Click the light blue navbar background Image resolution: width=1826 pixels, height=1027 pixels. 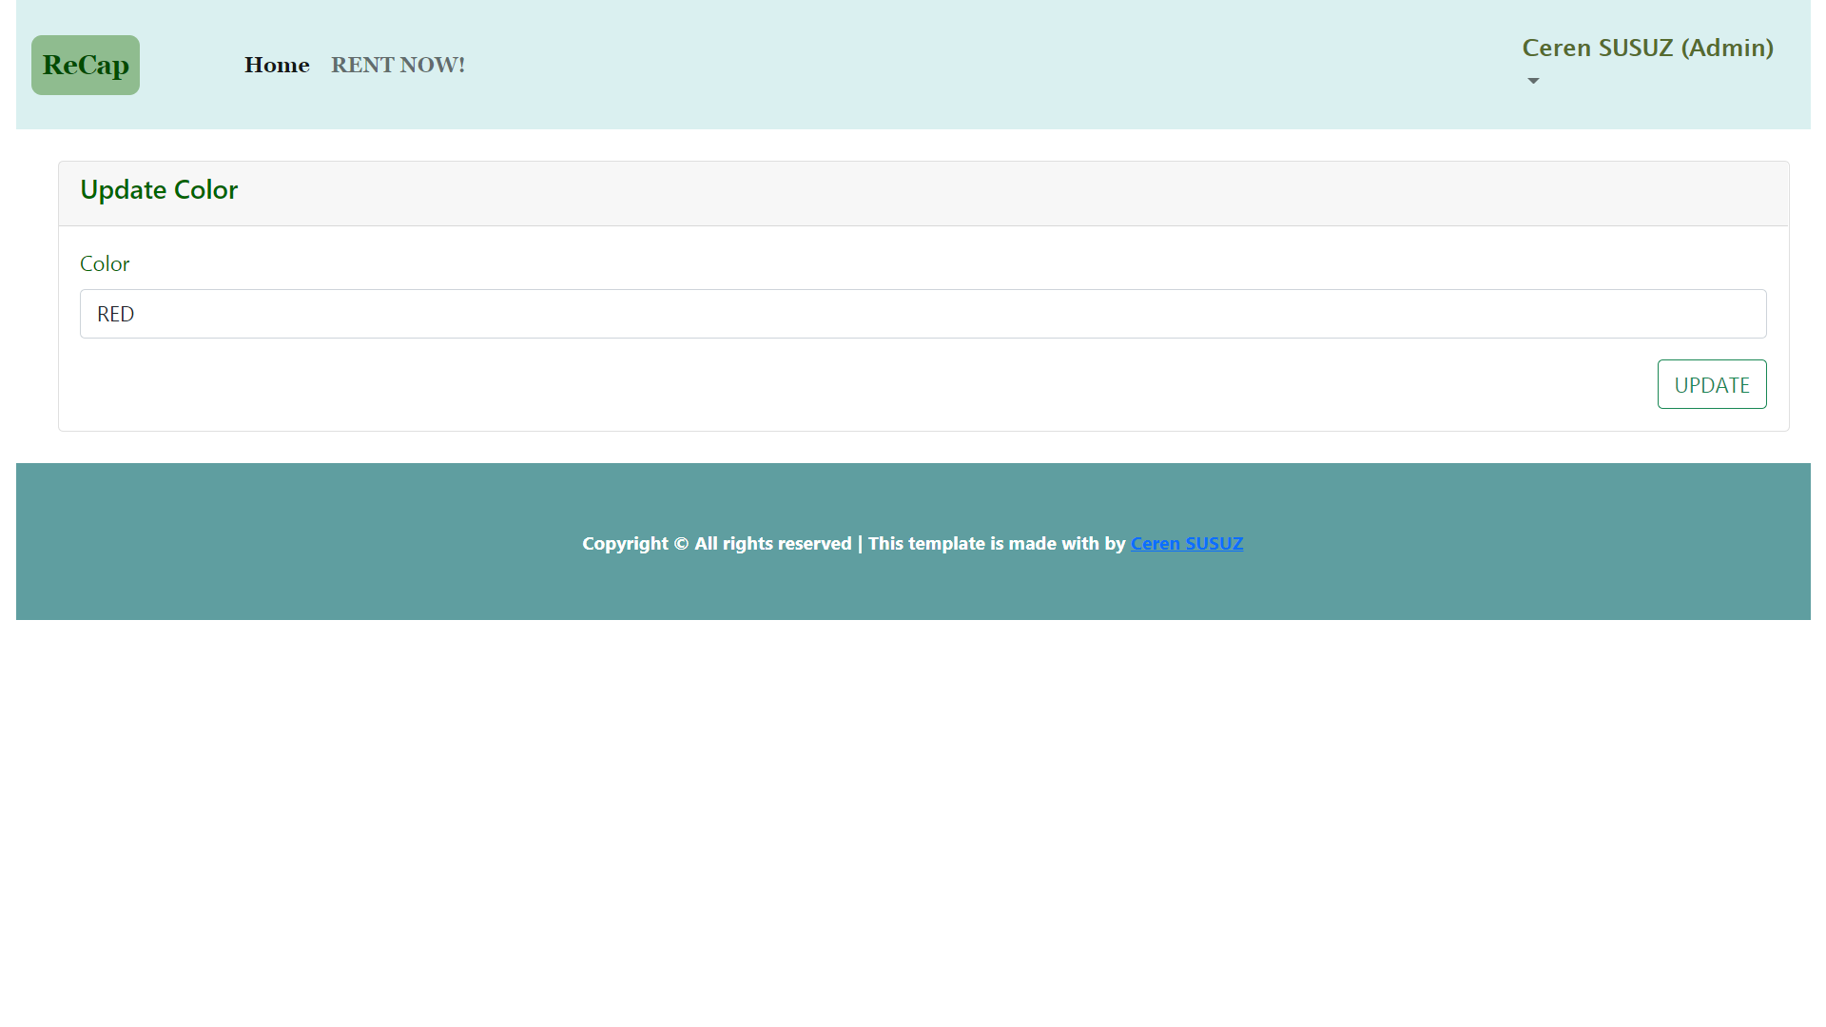pyautogui.click(x=951, y=65)
